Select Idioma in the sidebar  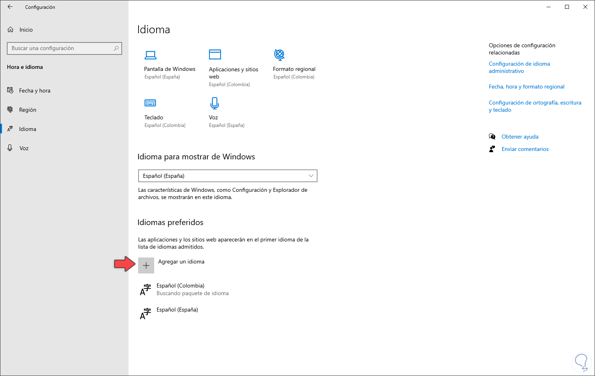coord(28,129)
